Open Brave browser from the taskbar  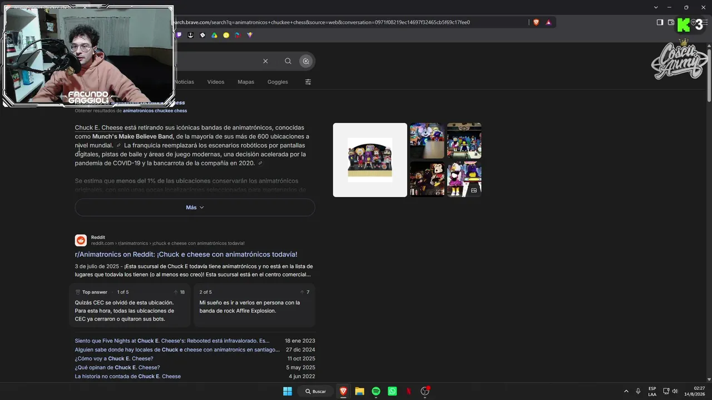(x=343, y=391)
